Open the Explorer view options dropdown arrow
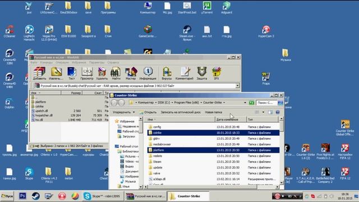 tap(263, 112)
